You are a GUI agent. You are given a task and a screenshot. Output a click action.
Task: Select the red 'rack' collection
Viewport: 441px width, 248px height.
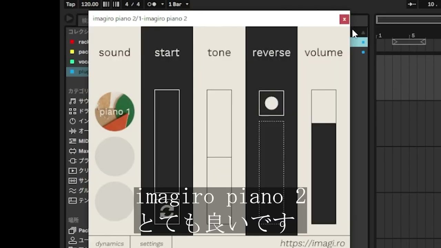pos(78,42)
